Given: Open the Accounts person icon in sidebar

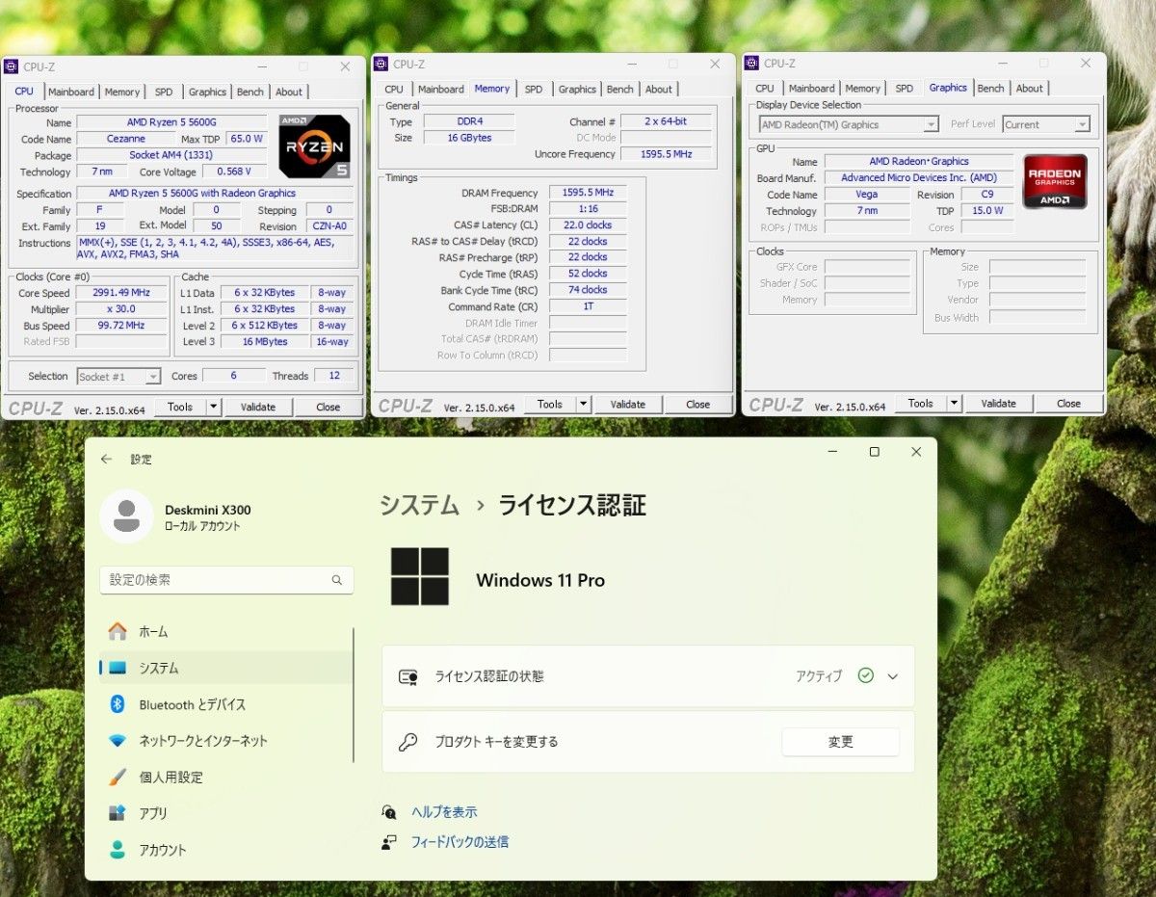Looking at the screenshot, I should [118, 850].
